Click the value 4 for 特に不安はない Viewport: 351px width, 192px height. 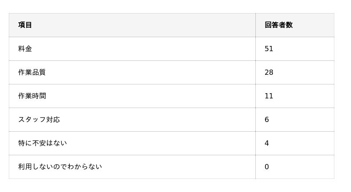tap(267, 143)
